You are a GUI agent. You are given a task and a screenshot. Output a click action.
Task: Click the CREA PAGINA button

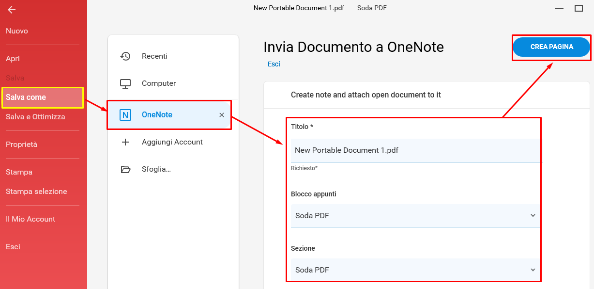click(x=551, y=47)
